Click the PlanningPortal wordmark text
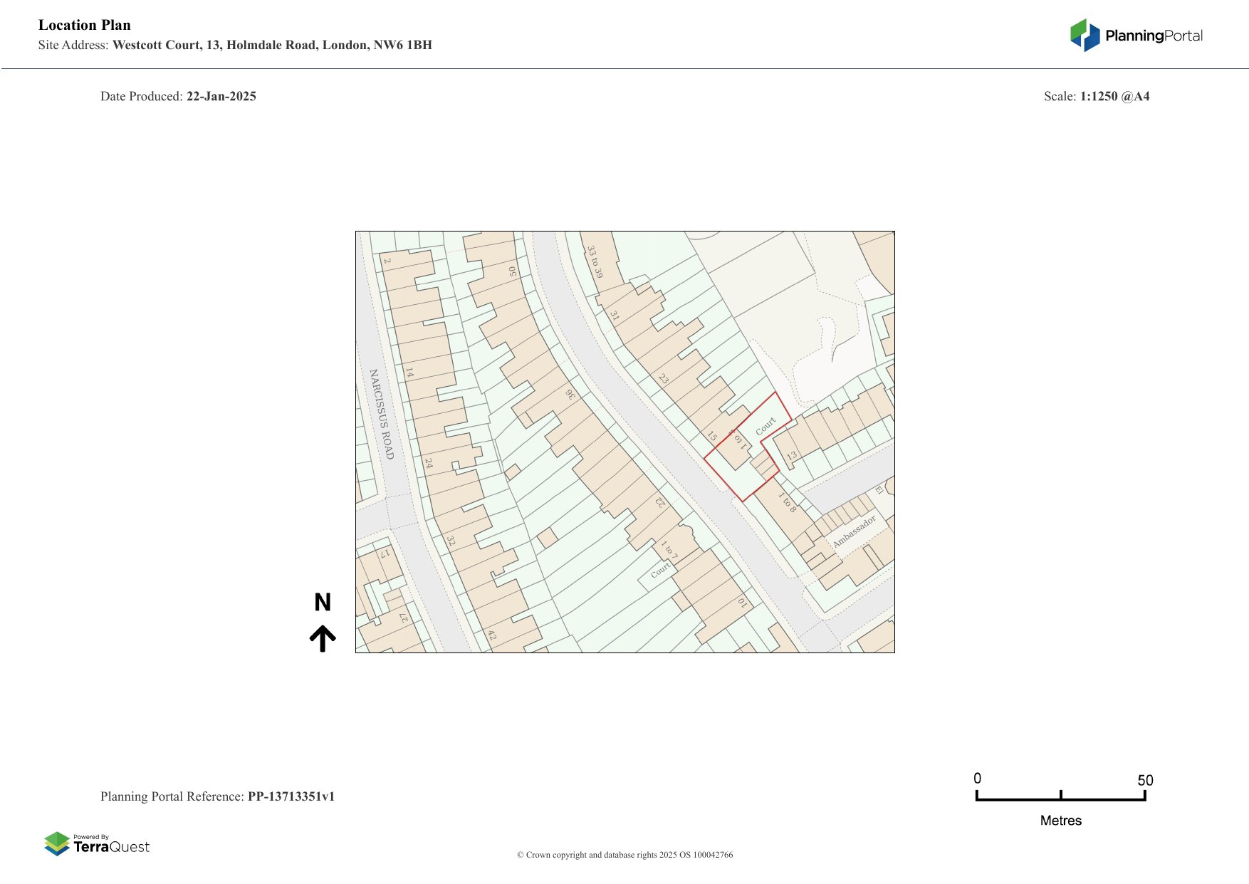This screenshot has width=1249, height=884. tap(1154, 36)
